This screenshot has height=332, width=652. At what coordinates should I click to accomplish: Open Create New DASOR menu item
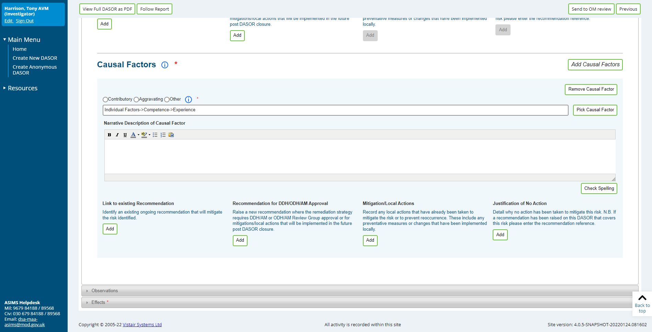[x=35, y=58]
